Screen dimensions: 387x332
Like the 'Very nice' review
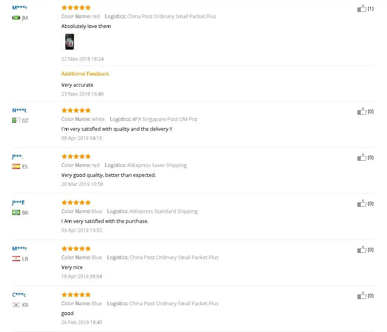tap(362, 249)
